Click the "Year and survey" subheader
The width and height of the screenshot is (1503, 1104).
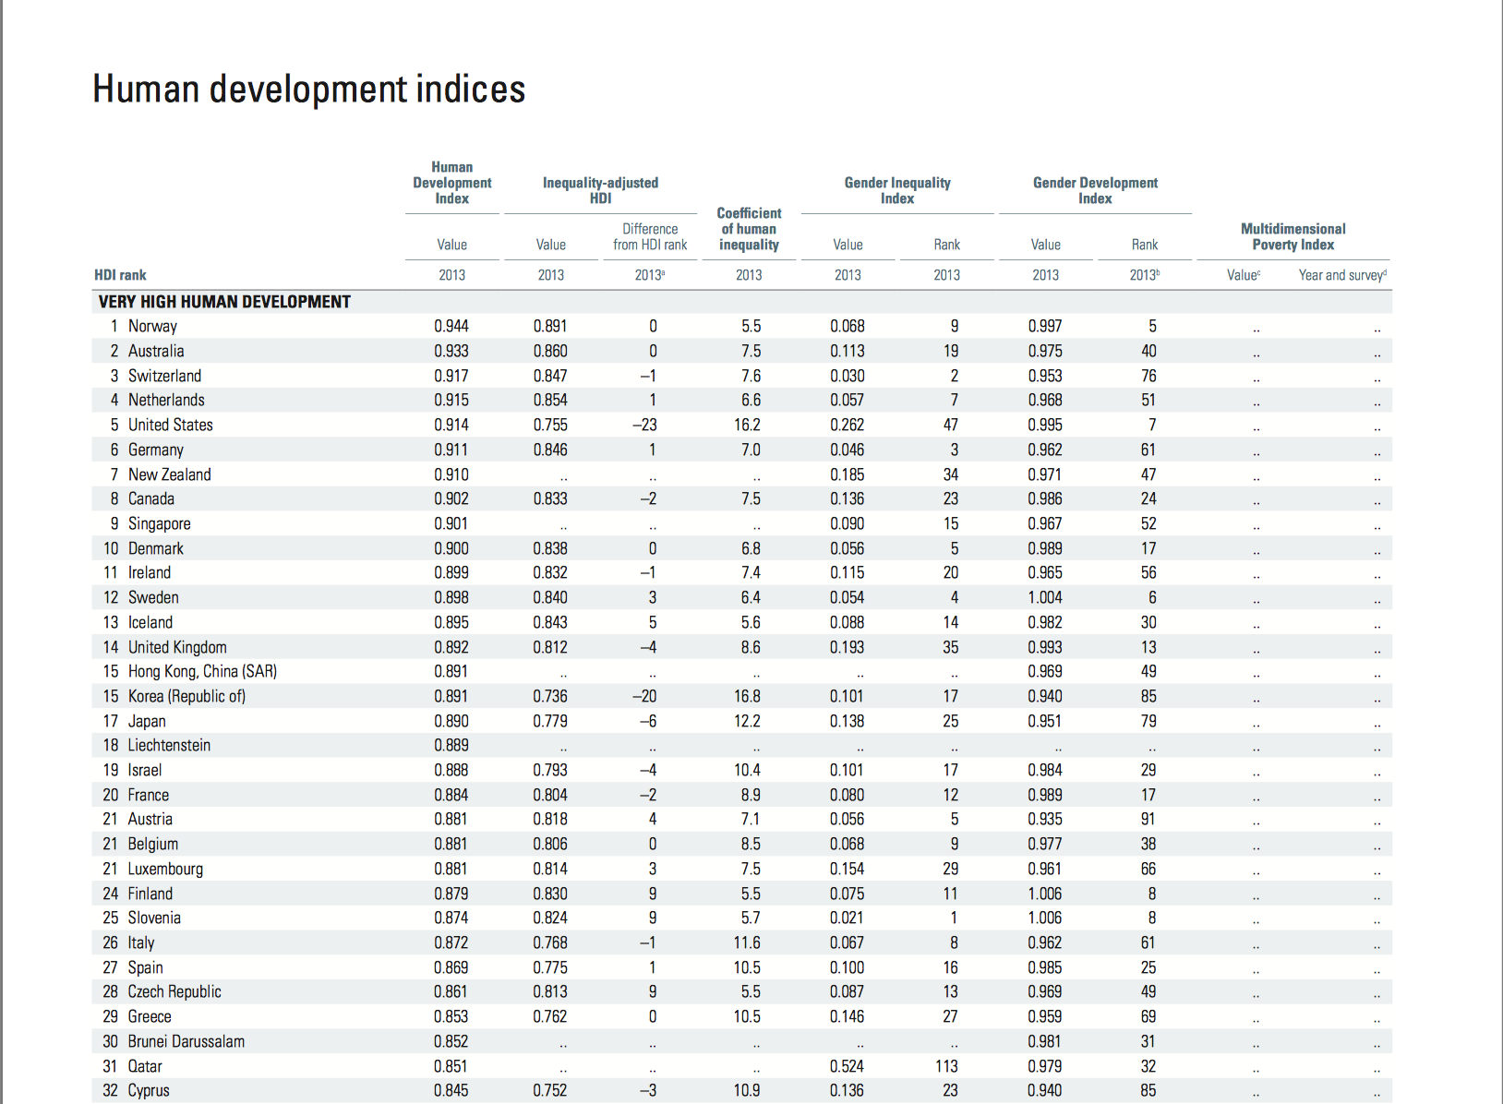pos(1342,275)
